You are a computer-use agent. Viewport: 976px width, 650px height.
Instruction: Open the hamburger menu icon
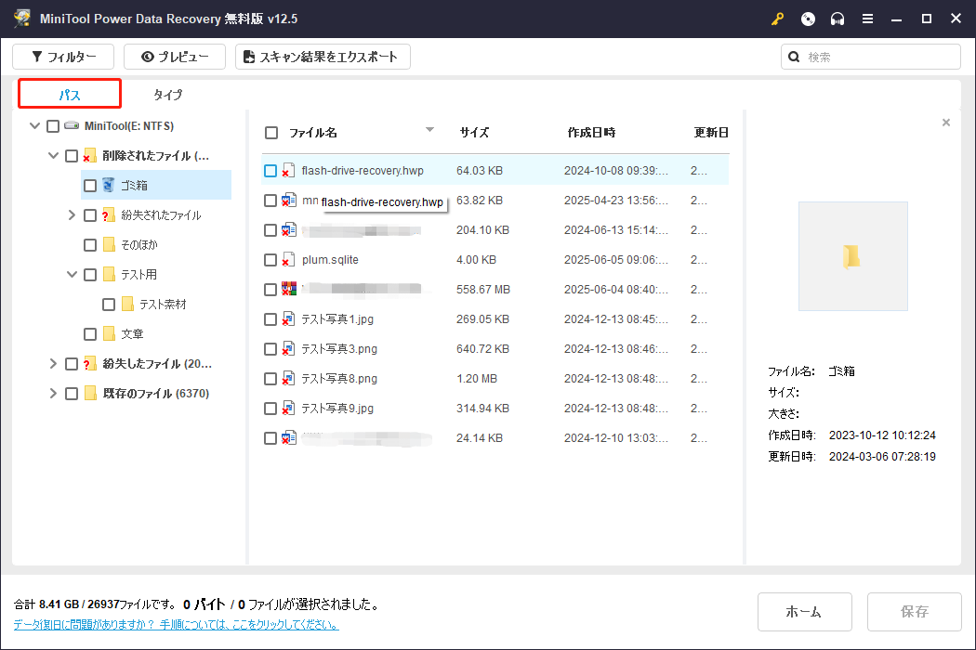coord(867,19)
